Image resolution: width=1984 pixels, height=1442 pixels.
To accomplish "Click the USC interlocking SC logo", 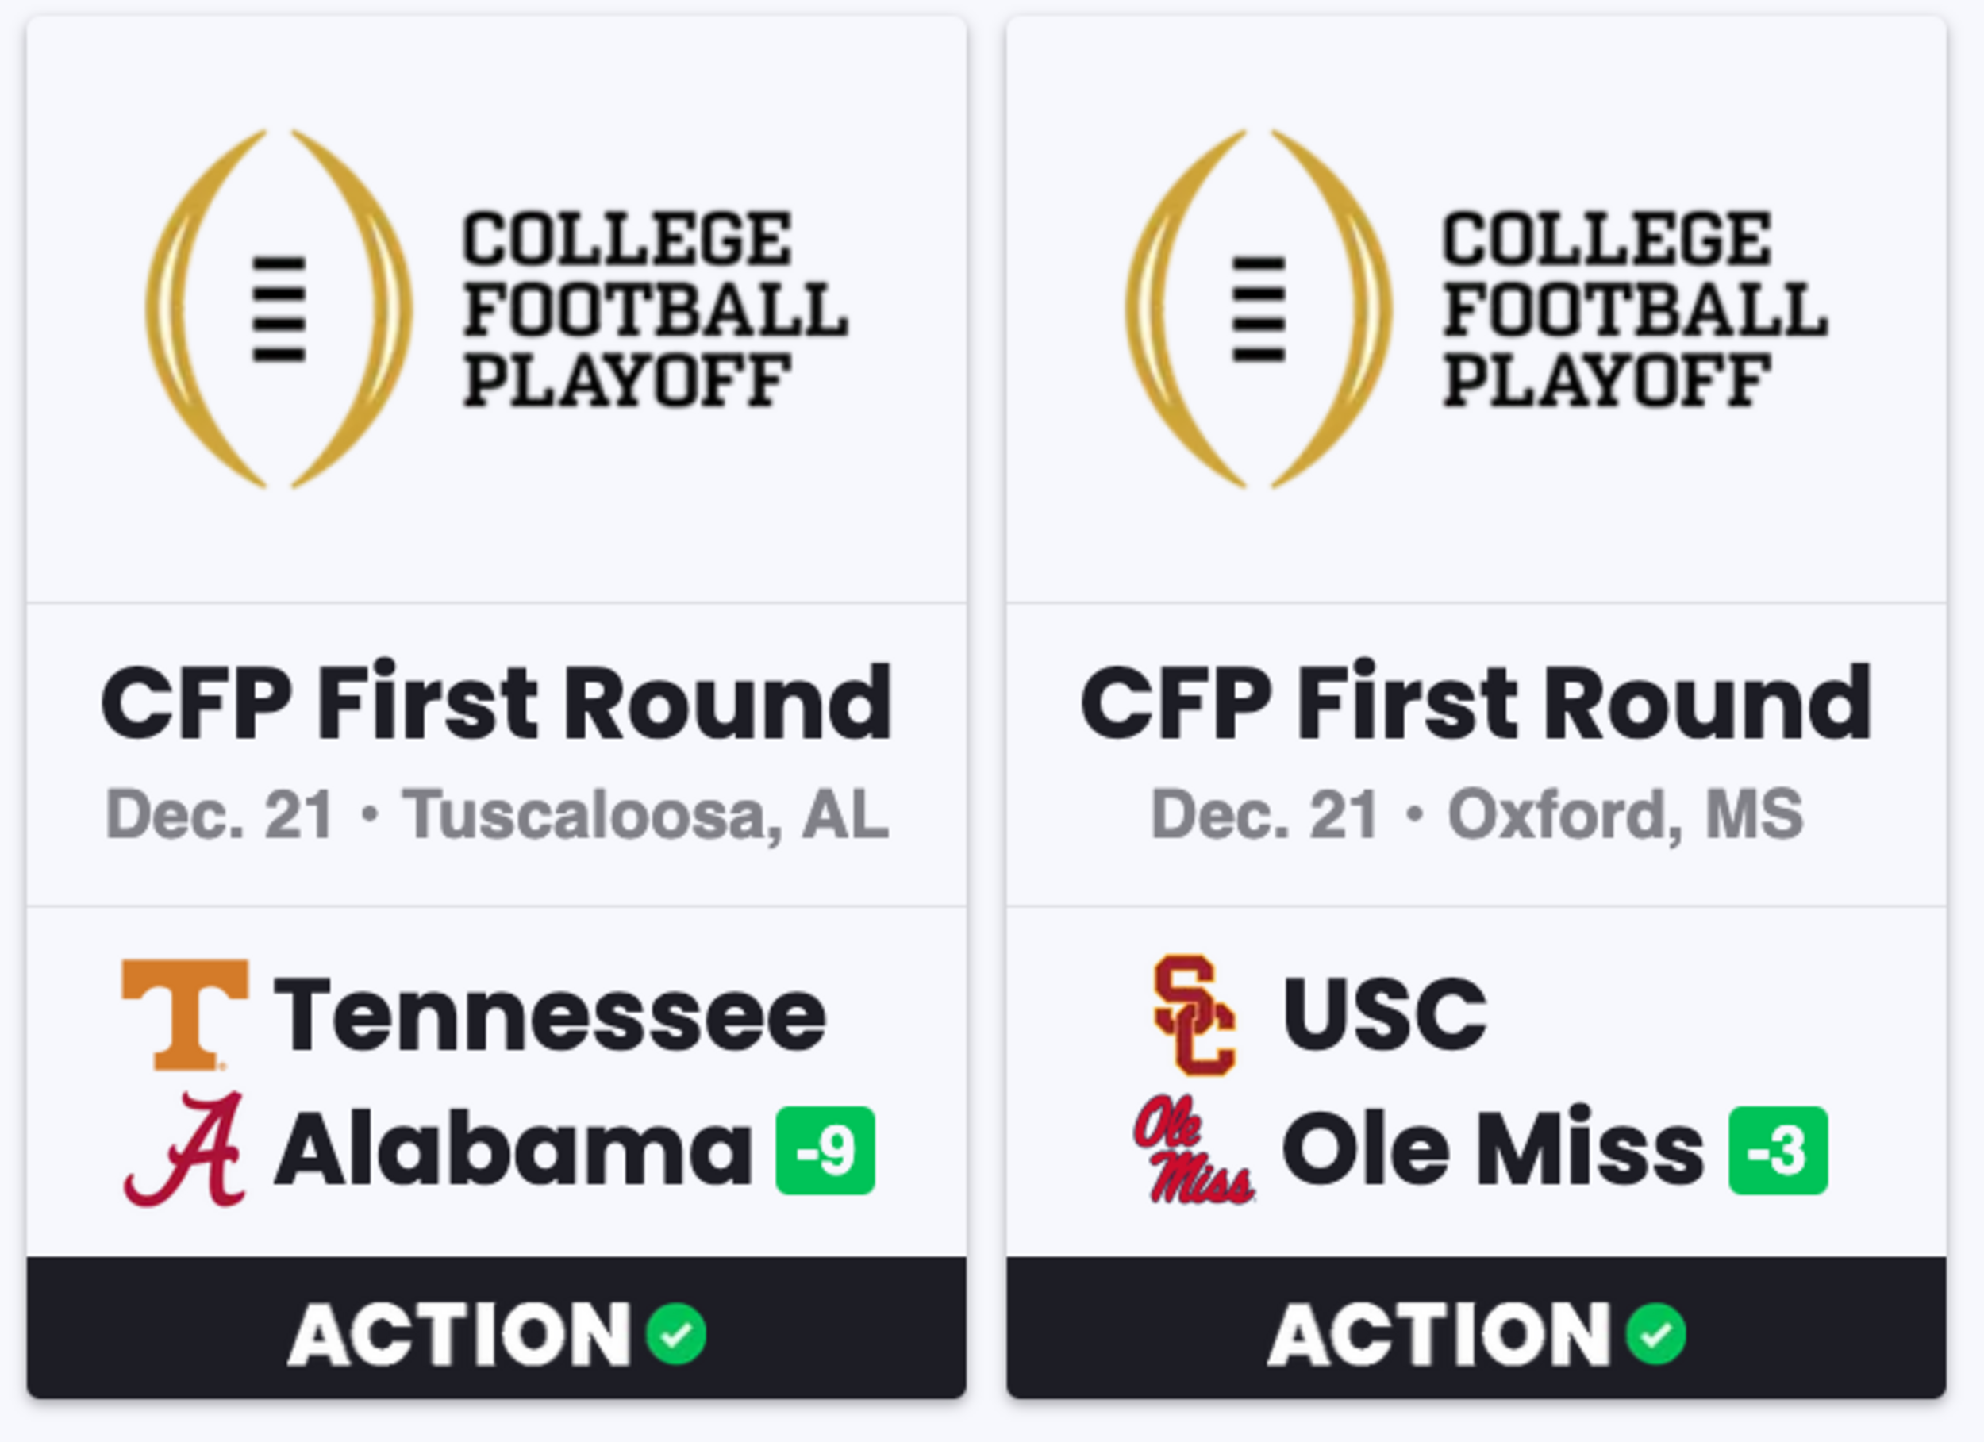I will click(x=1195, y=1015).
